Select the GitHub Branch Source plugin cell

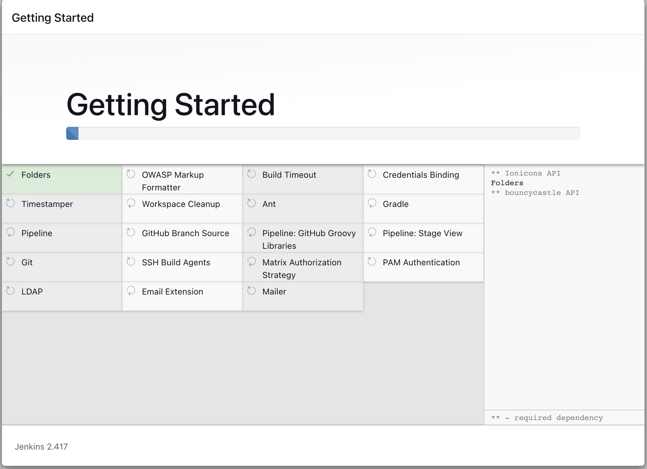[185, 233]
